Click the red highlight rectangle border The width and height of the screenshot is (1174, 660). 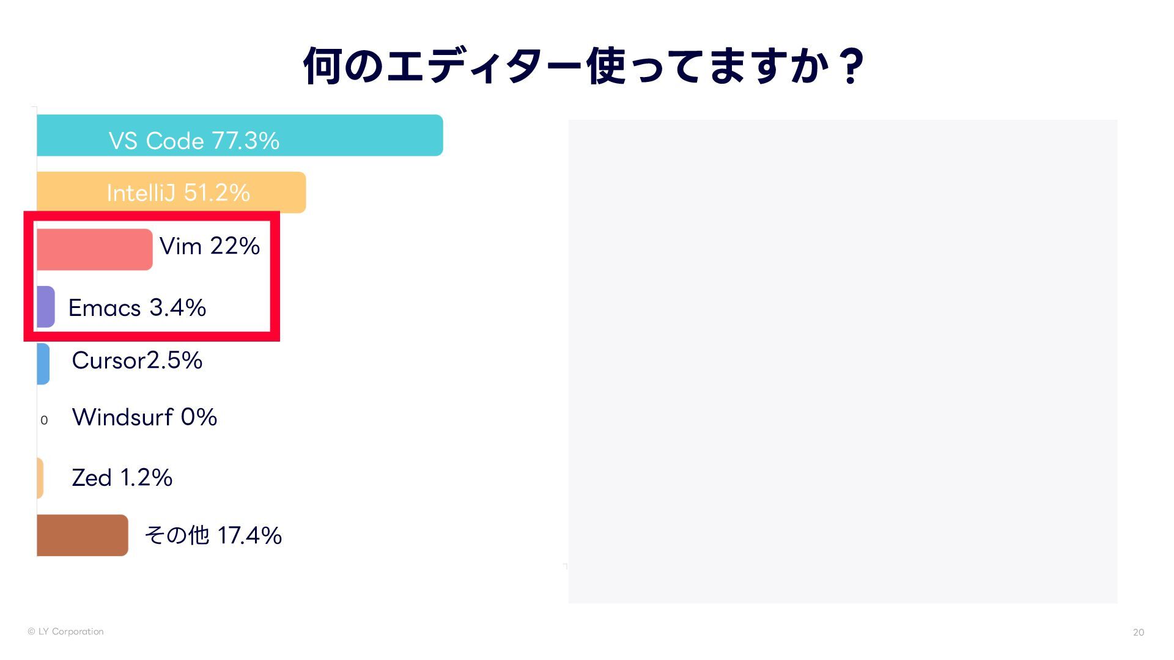coord(275,275)
